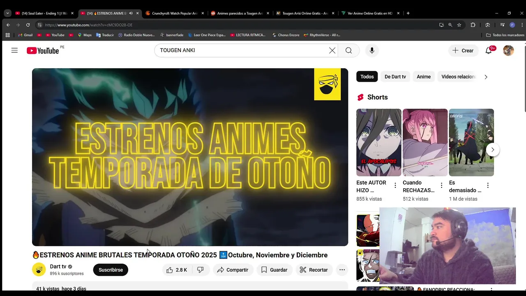Open the notifications bell
This screenshot has height=296, width=526.
click(x=489, y=51)
